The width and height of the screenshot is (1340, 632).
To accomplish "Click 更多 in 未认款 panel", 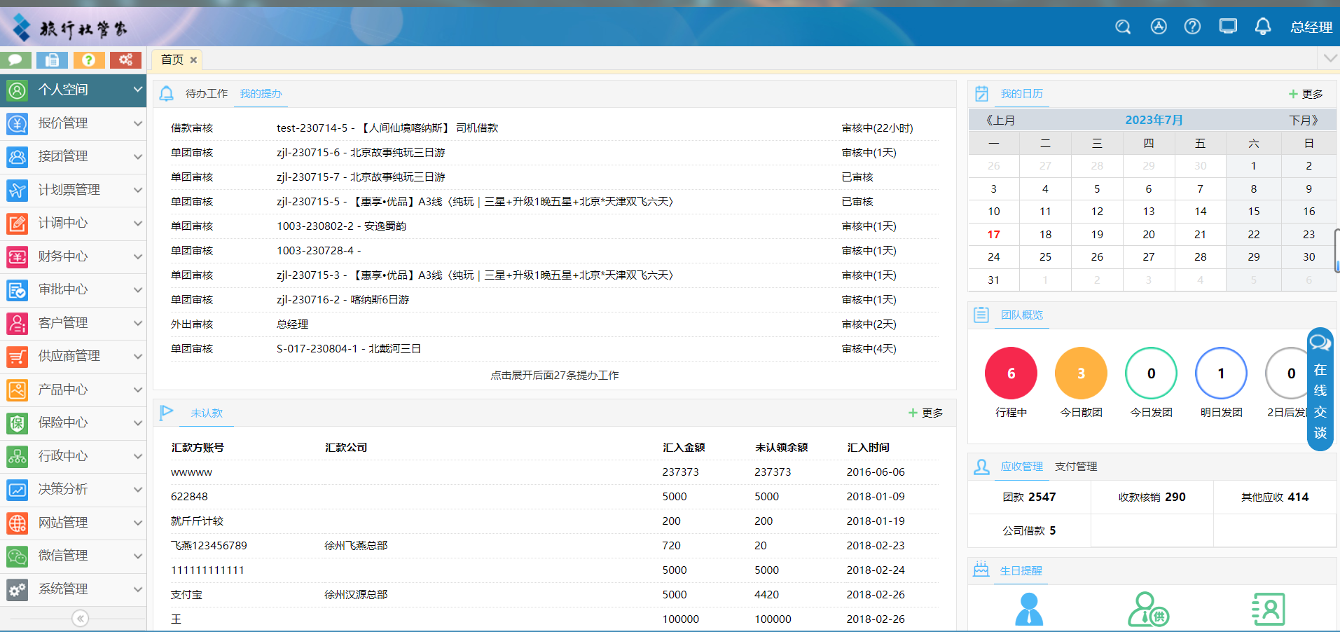I will (925, 413).
